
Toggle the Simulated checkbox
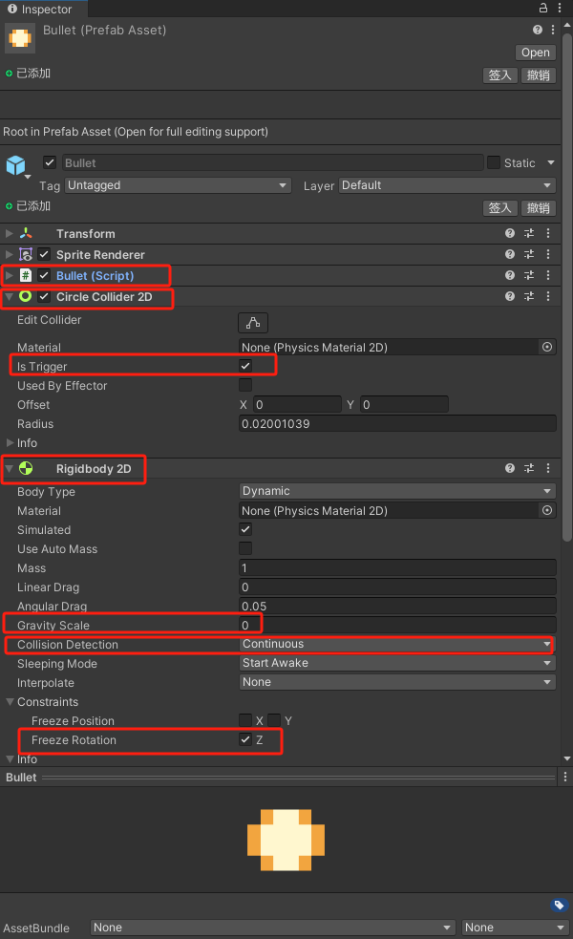[x=245, y=529]
